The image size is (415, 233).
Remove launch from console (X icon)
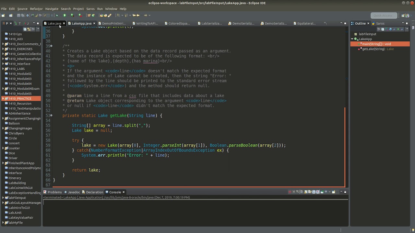(294, 192)
